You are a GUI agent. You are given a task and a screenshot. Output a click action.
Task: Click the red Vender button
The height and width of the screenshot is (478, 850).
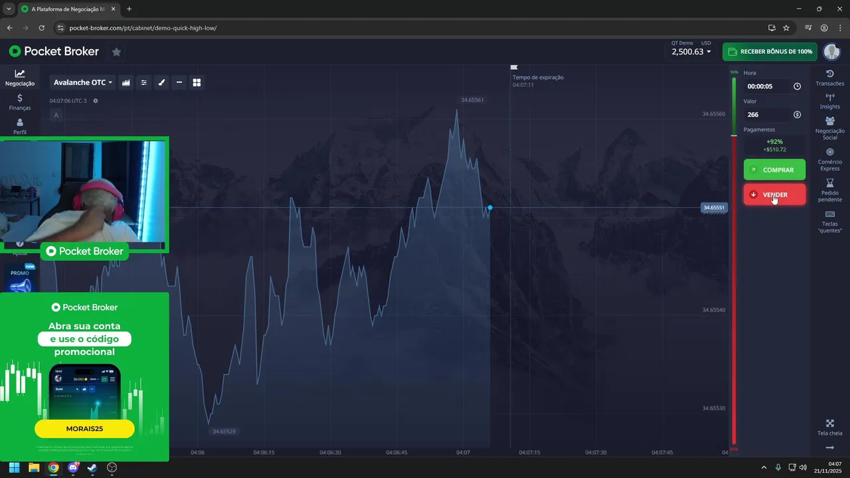(774, 195)
